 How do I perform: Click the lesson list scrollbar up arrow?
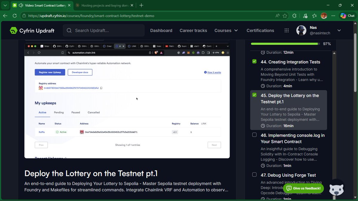(334, 53)
